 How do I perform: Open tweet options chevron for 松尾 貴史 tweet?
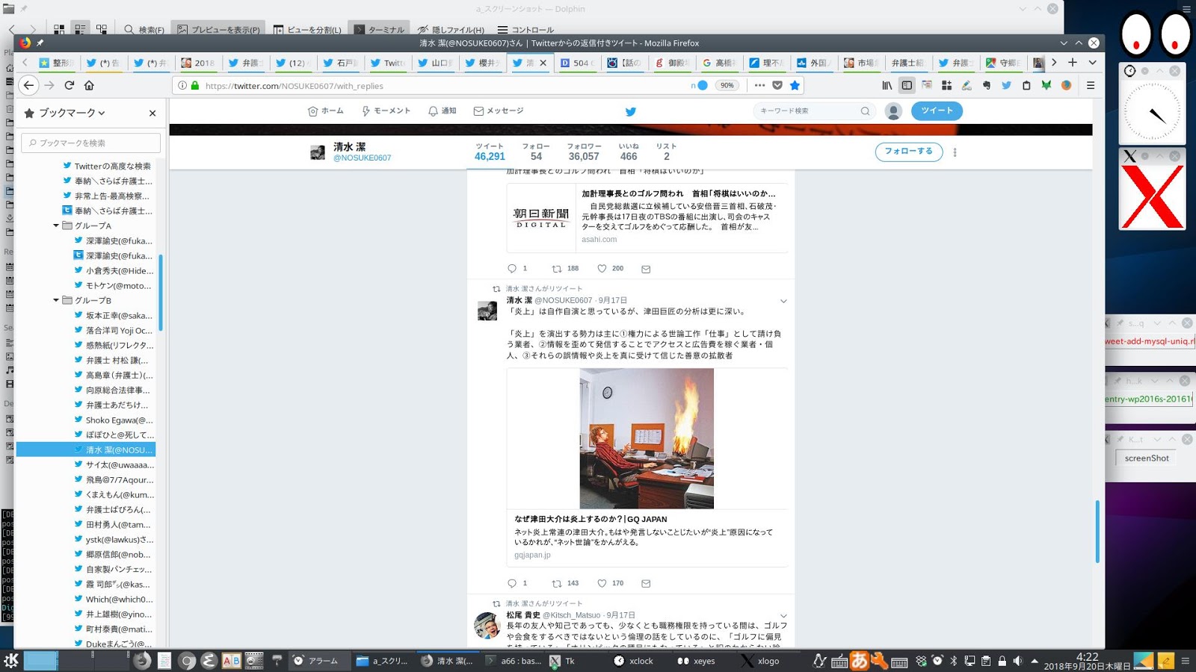[x=783, y=616]
